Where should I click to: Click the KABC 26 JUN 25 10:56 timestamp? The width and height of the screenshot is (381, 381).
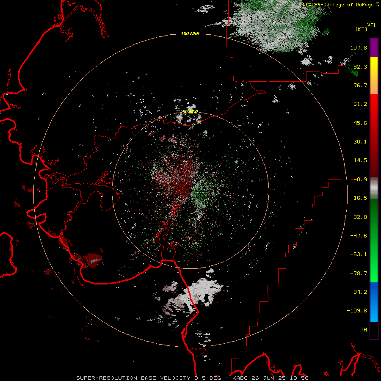click(271, 378)
